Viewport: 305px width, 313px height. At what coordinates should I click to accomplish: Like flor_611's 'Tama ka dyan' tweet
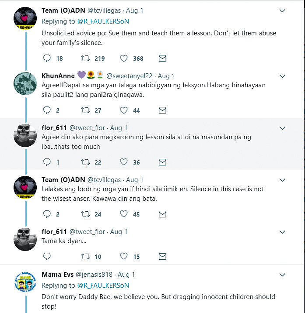(x=124, y=256)
